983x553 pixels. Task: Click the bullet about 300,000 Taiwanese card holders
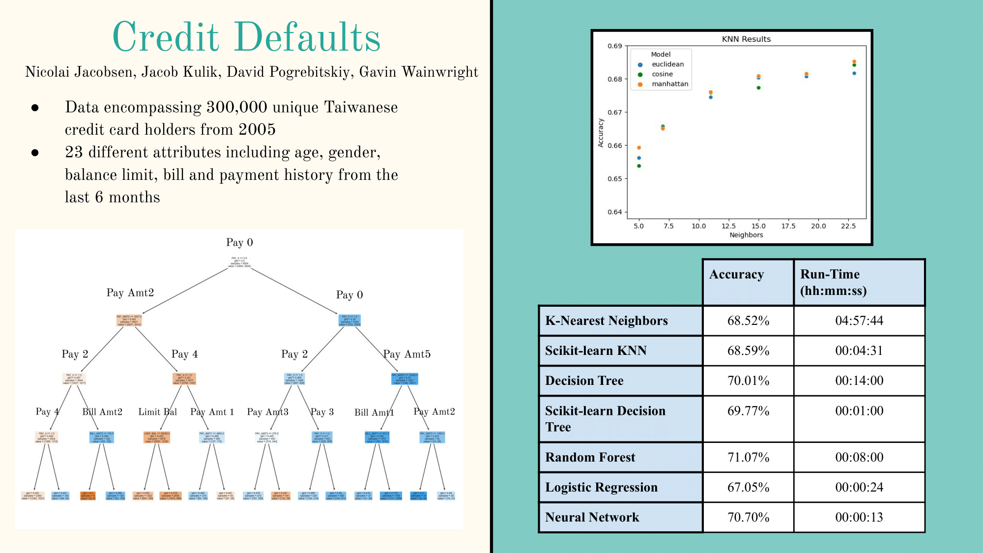pyautogui.click(x=231, y=118)
